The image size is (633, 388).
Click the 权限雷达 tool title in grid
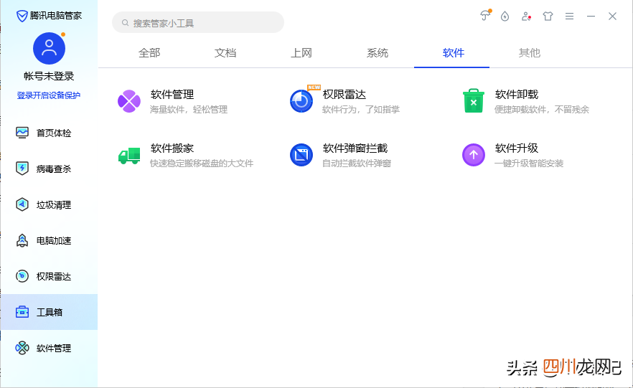pos(344,95)
